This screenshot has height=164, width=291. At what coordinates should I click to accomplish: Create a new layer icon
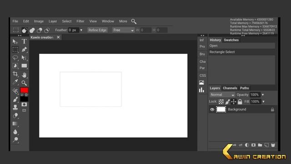pos(266,145)
